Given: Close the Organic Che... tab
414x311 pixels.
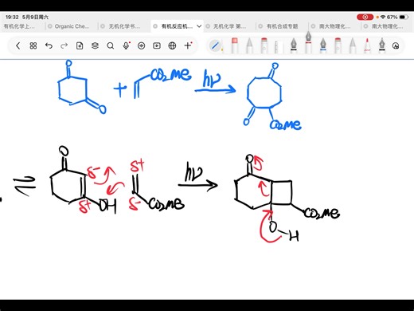Looking at the screenshot, I should (x=49, y=26).
